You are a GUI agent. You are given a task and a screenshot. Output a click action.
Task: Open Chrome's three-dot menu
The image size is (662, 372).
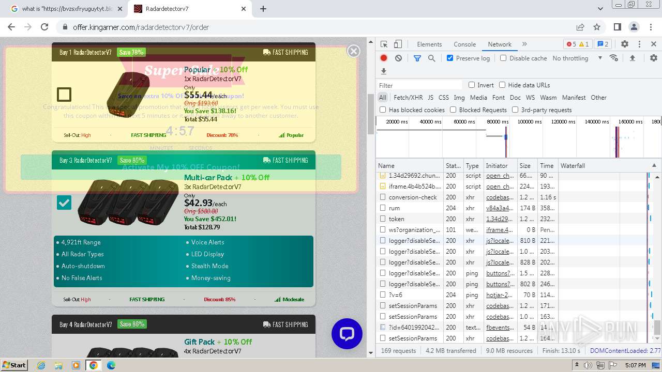point(651,27)
